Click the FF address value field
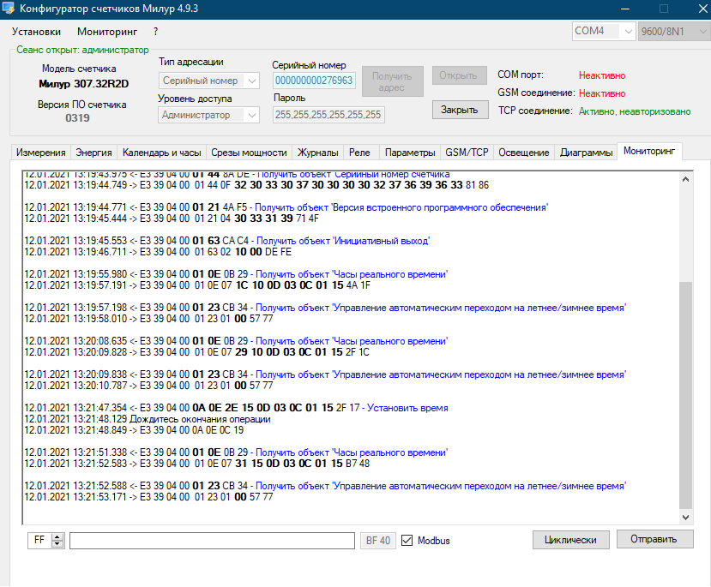Screen dimensions: 711x587 [x=40, y=541]
